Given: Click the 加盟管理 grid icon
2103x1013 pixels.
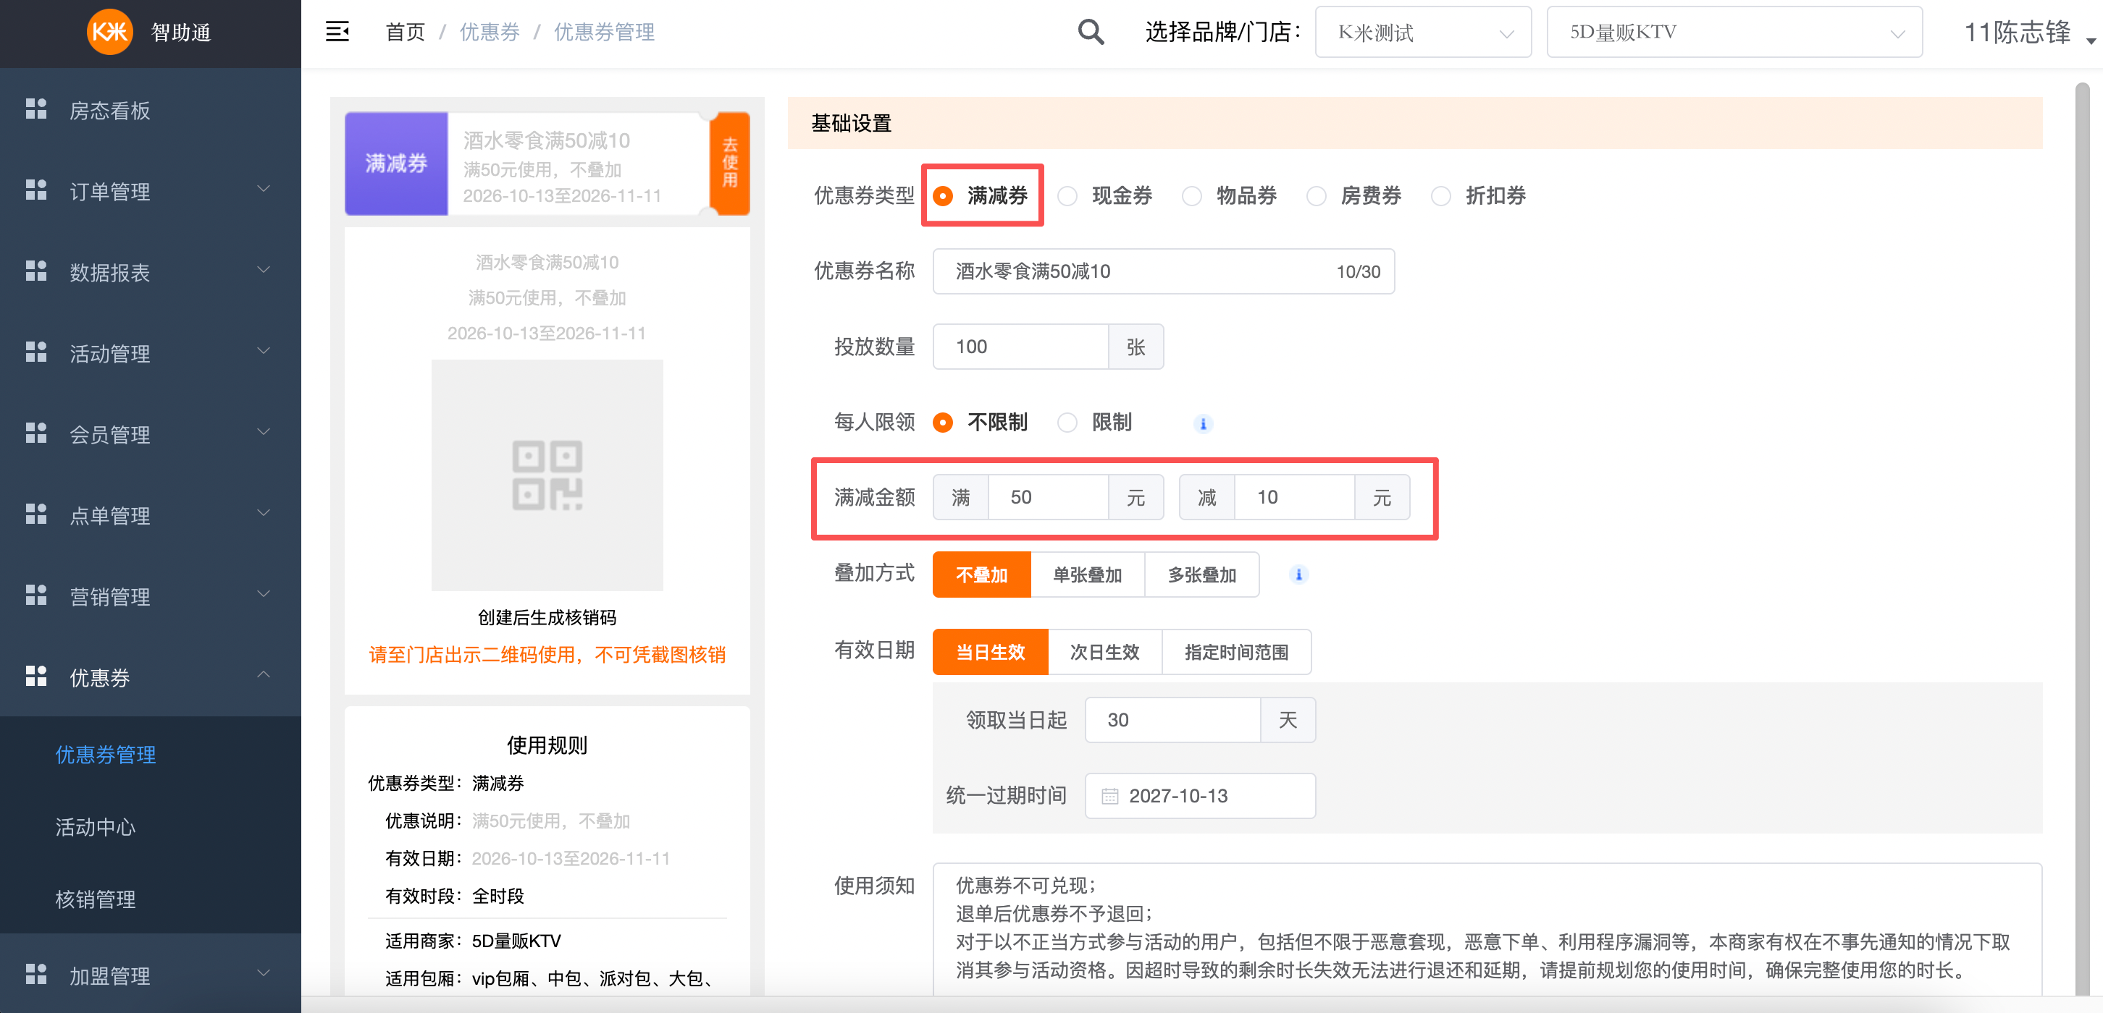Looking at the screenshot, I should click(x=36, y=974).
